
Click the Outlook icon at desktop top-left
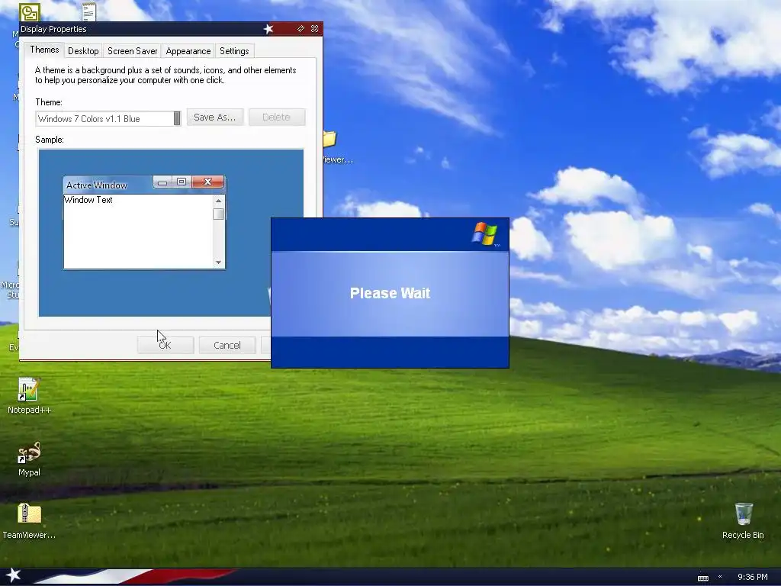(30, 12)
